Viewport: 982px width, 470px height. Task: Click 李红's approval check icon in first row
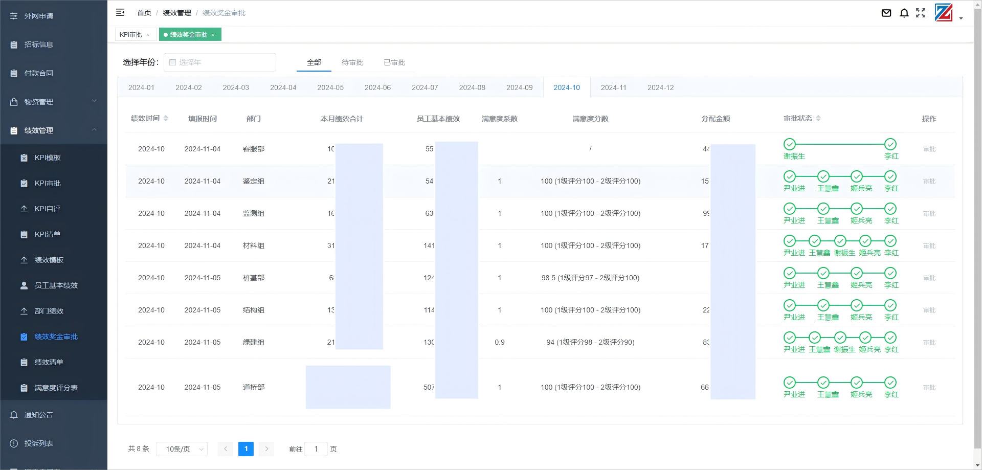coord(890,144)
